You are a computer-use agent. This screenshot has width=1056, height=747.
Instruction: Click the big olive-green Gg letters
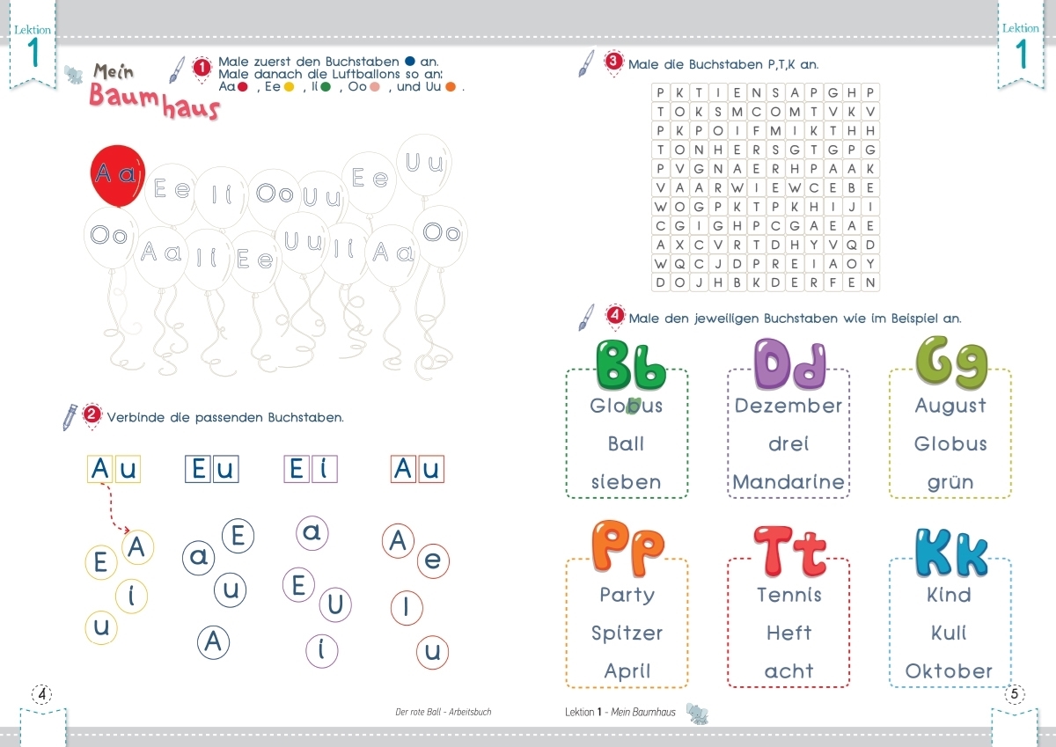[x=952, y=362]
